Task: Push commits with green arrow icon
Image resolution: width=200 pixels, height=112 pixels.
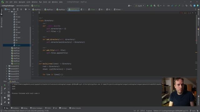Action: tap(179, 6)
